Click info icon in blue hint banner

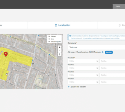pos(70,36)
